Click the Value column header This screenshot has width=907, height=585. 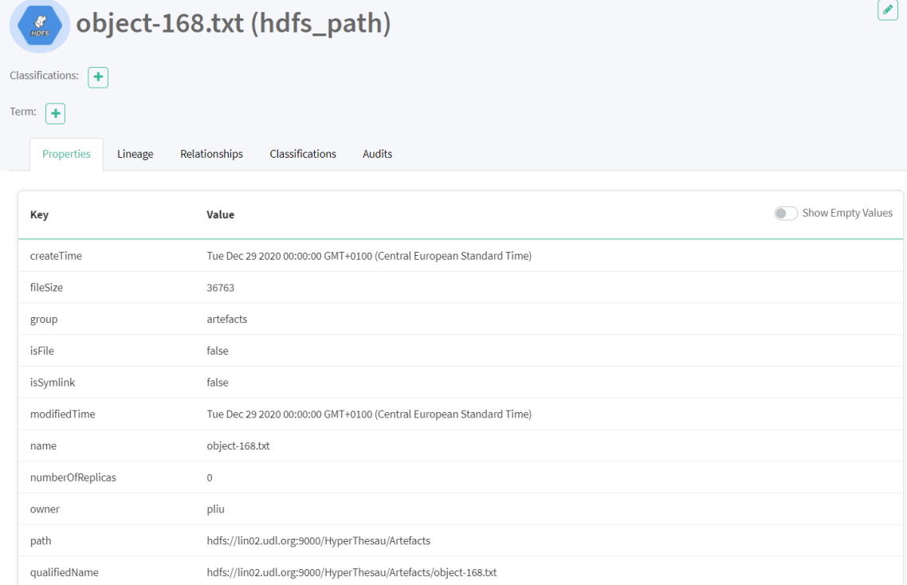tap(220, 214)
